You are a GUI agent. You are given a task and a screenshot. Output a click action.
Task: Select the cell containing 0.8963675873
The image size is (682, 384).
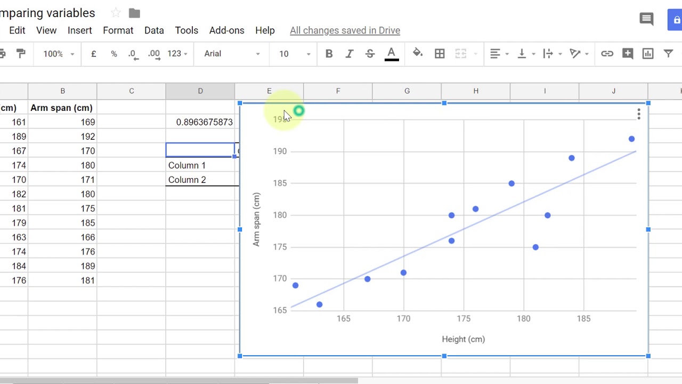click(x=200, y=122)
